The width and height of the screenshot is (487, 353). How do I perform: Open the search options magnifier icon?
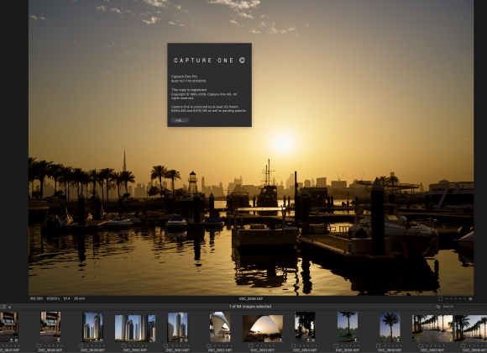[438, 307]
